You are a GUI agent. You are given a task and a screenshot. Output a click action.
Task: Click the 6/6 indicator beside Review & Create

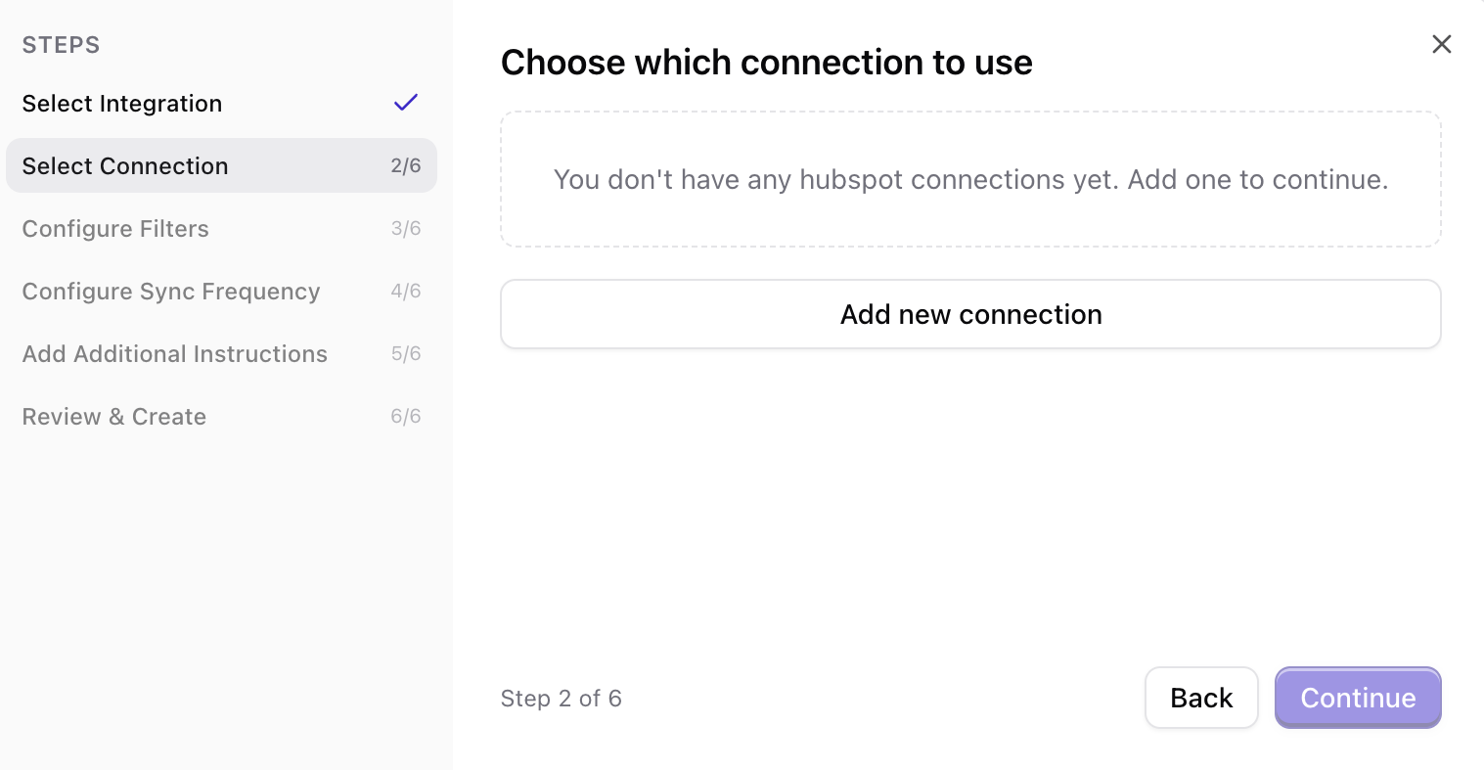(406, 416)
